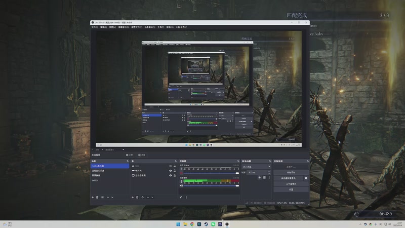
Task: Remove scene transition trash icon
Action: (264, 178)
